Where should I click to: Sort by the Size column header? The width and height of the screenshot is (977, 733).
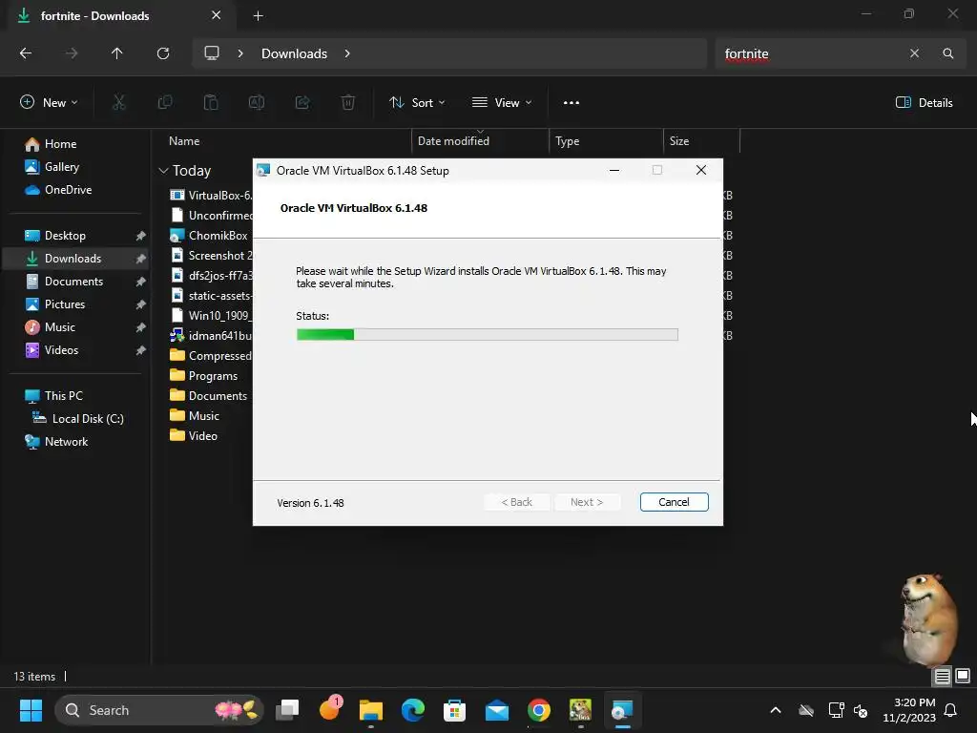click(679, 141)
